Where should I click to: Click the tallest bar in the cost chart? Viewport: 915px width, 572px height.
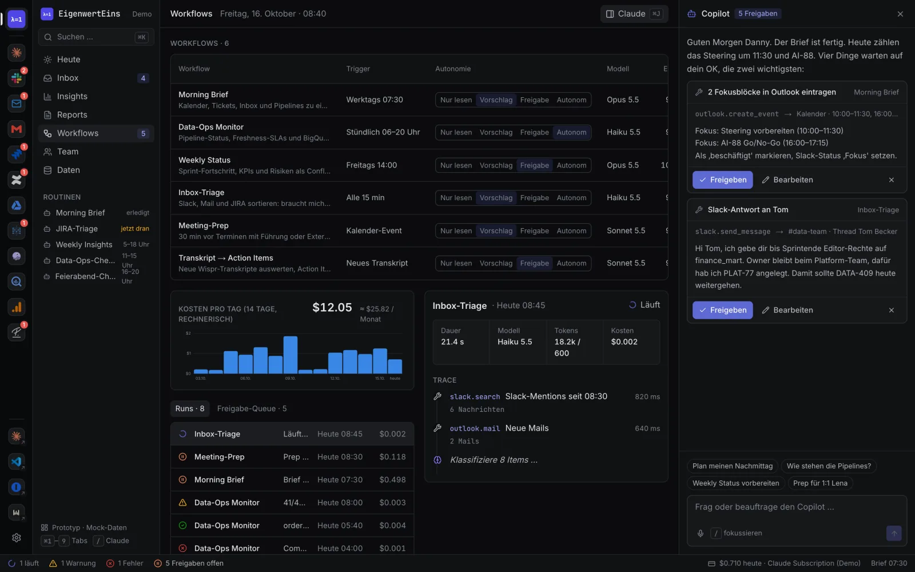[x=291, y=355]
